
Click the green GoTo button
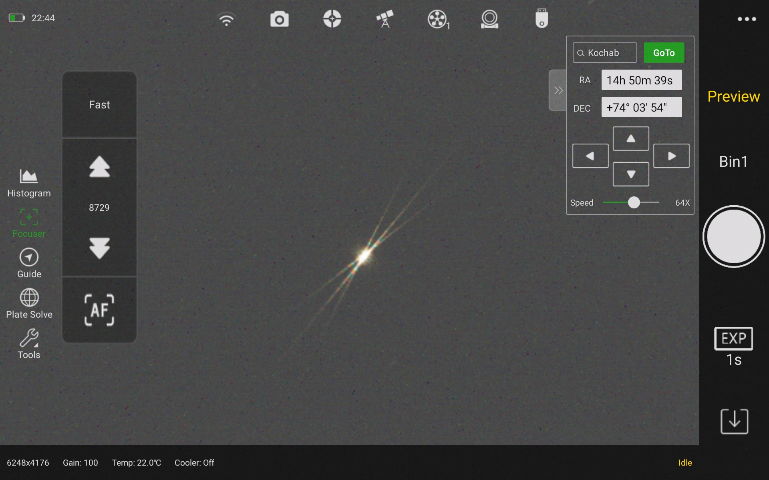[664, 53]
